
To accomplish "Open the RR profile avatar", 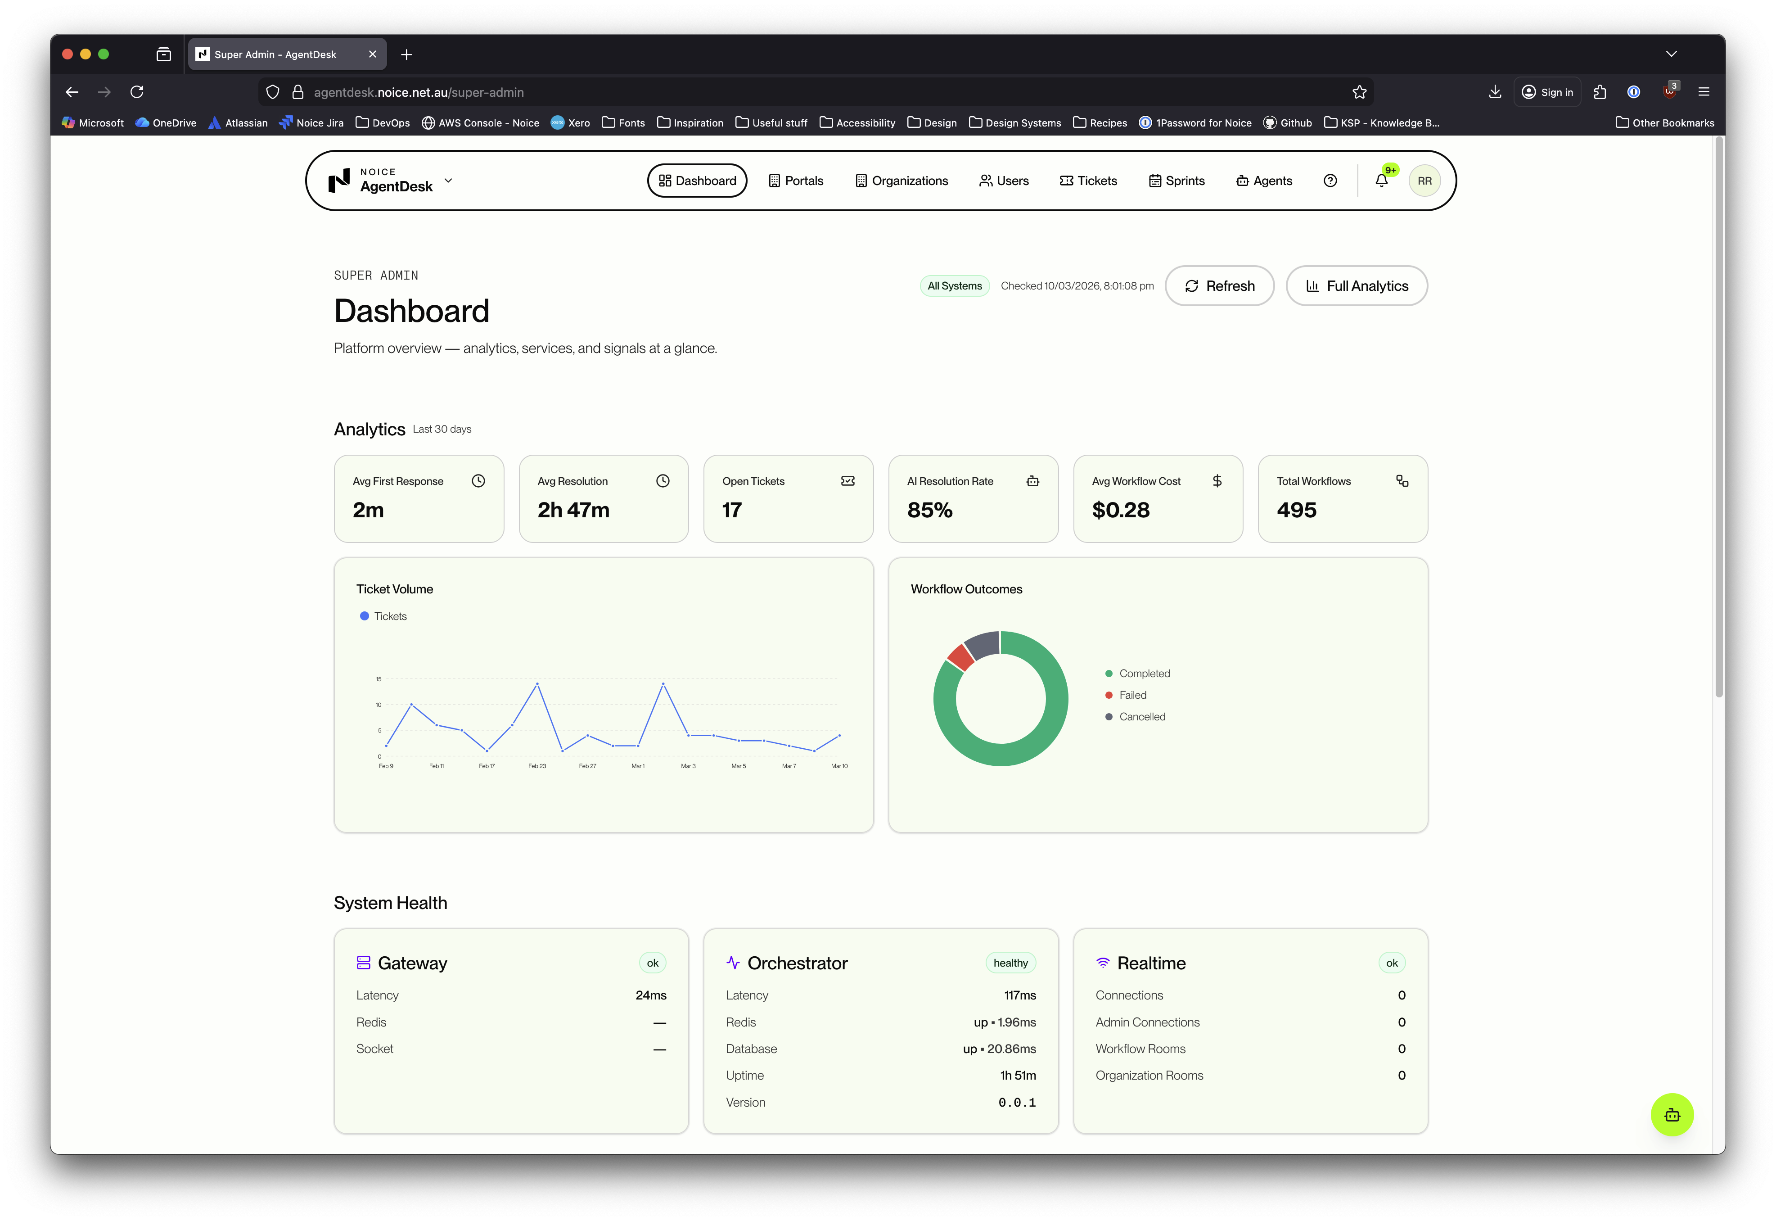I will 1424,181.
